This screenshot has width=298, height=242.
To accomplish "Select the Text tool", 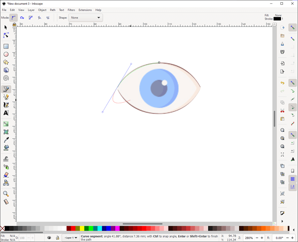I will (6, 113).
